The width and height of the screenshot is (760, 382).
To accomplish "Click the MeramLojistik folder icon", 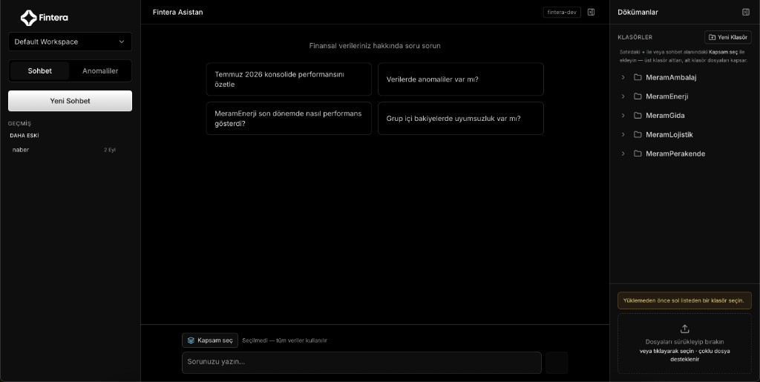I will pyautogui.click(x=638, y=134).
